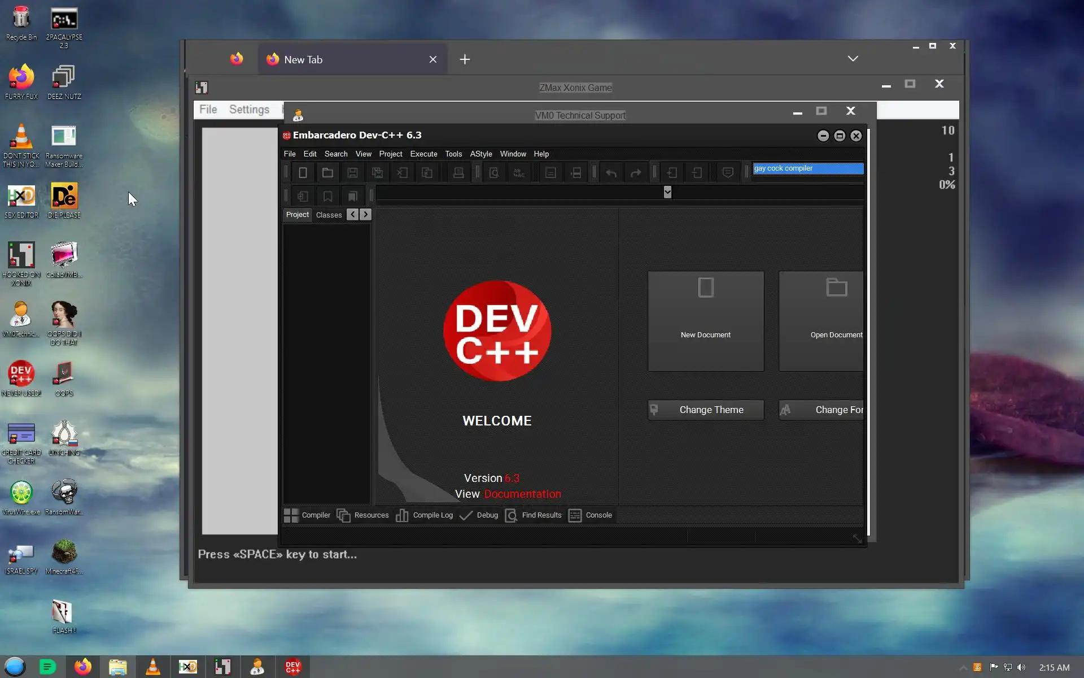Click the Open folder toolbar icon

pyautogui.click(x=327, y=173)
